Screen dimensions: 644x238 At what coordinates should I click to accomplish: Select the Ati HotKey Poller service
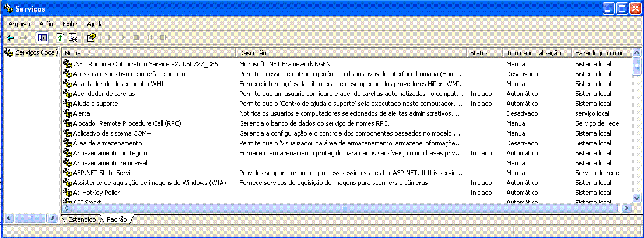(96, 193)
